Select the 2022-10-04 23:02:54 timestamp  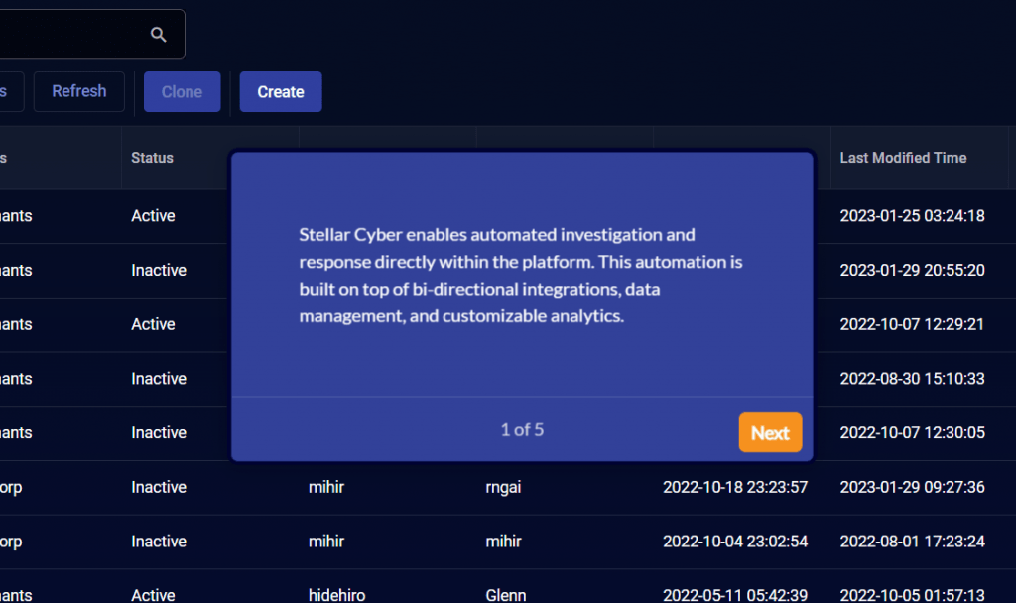click(x=735, y=542)
